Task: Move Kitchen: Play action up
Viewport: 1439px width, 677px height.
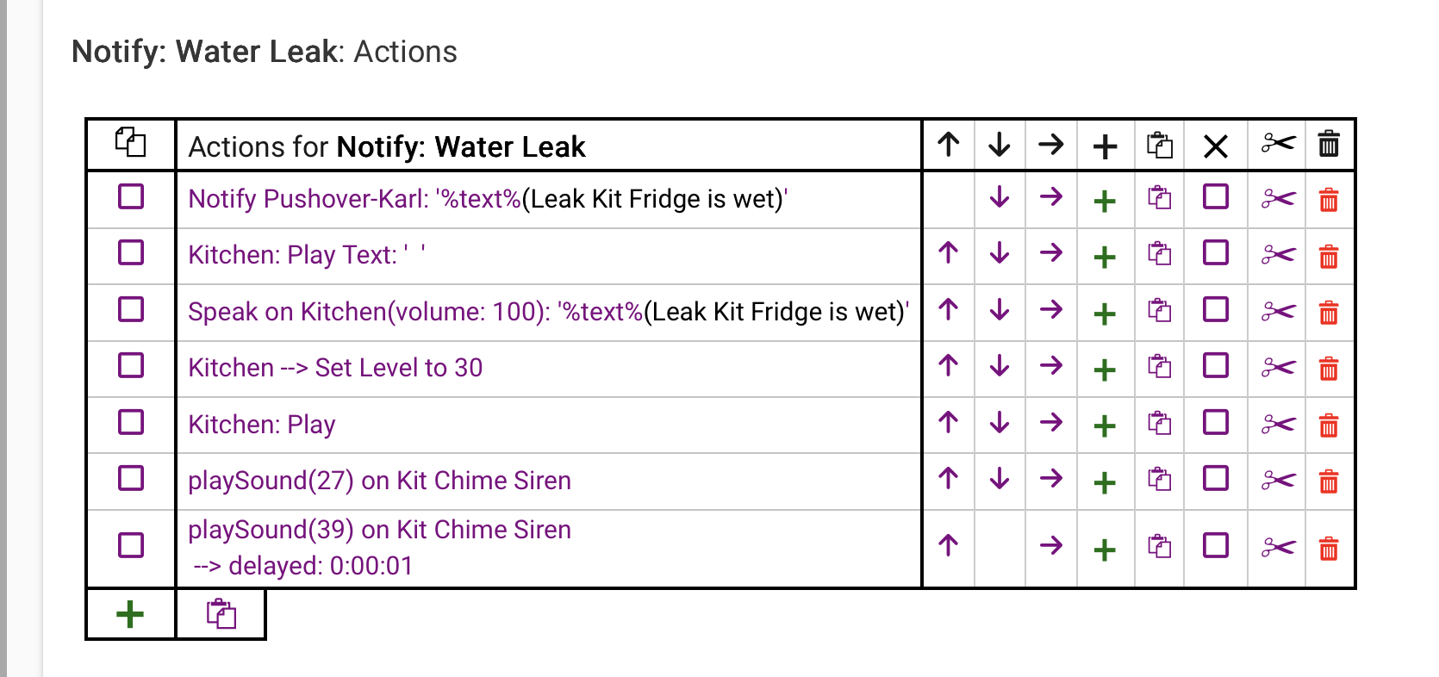Action: click(949, 422)
